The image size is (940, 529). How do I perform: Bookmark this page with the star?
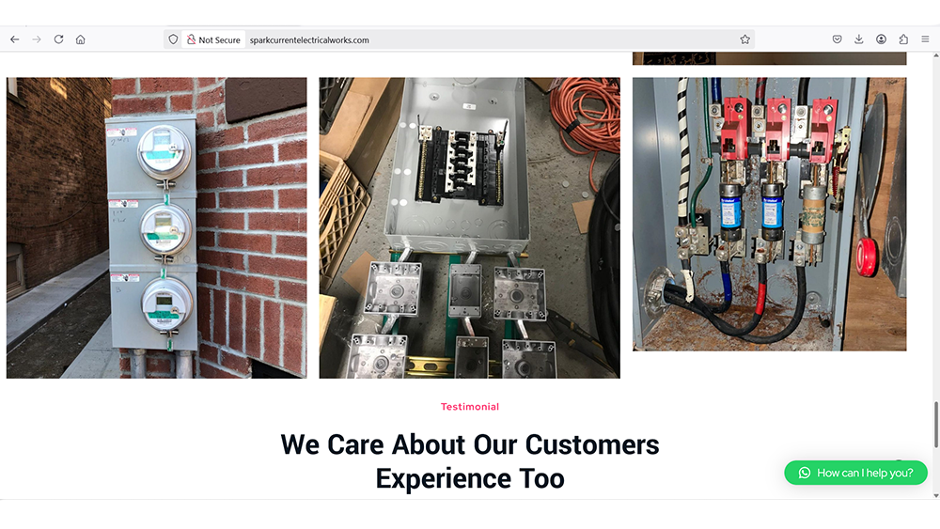tap(744, 39)
